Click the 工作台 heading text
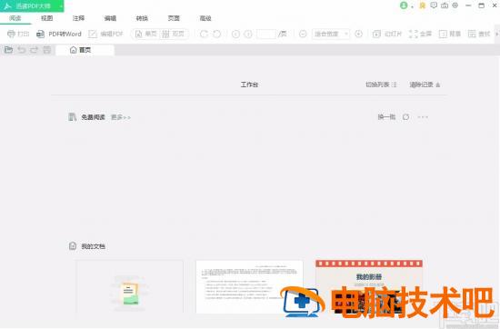This screenshot has width=500, height=329. (249, 85)
